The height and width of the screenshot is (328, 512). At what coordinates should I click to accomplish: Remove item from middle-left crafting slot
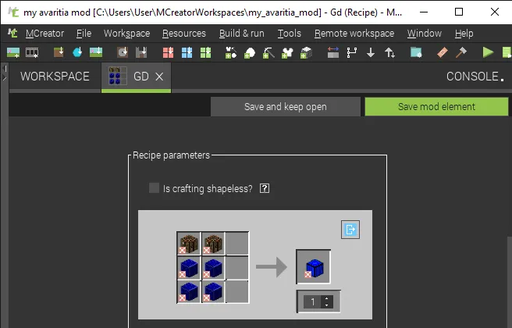(x=182, y=274)
